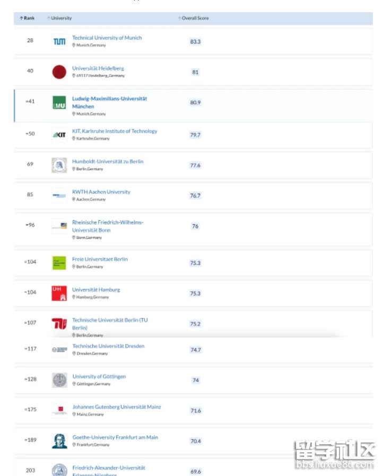The height and width of the screenshot is (476, 383).
Task: Sort by the Overall Score header
Action: [193, 18]
